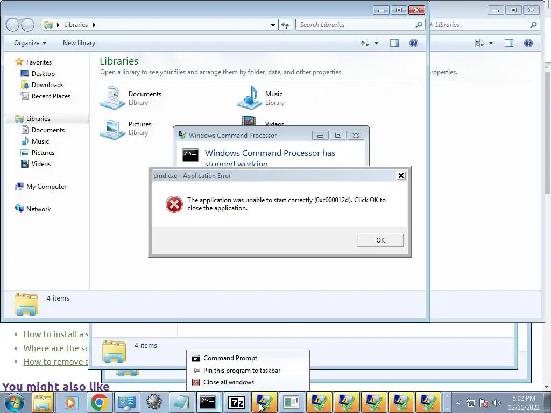The width and height of the screenshot is (551, 413).
Task: Select Favorites in the navigation pane
Action: pos(39,62)
